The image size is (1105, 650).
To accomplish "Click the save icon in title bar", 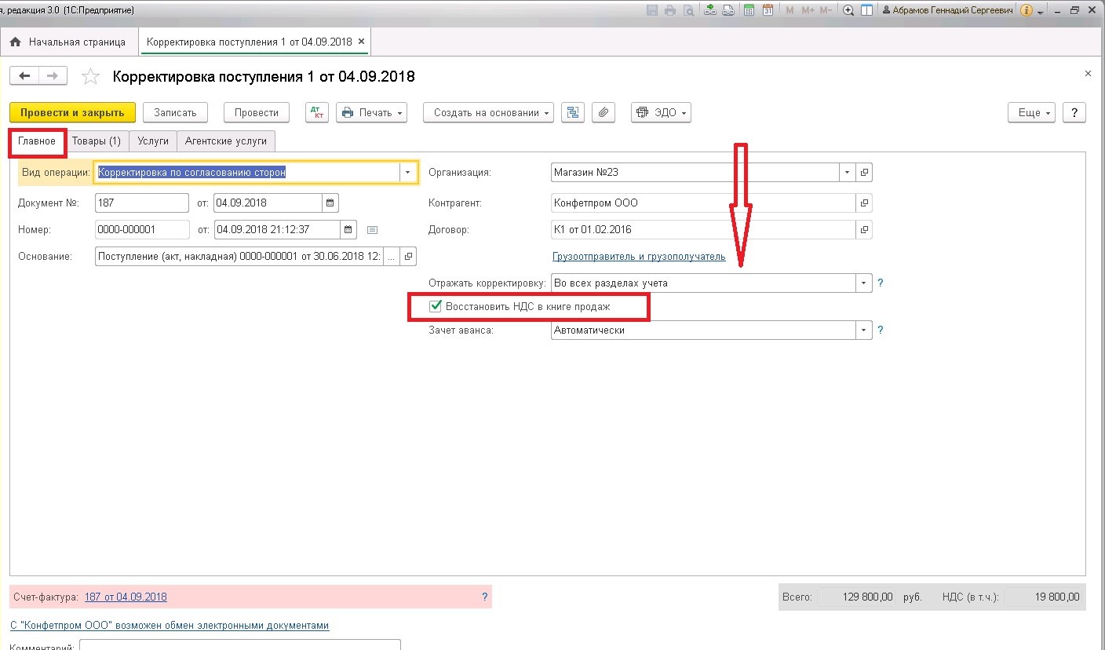I will pos(651,11).
